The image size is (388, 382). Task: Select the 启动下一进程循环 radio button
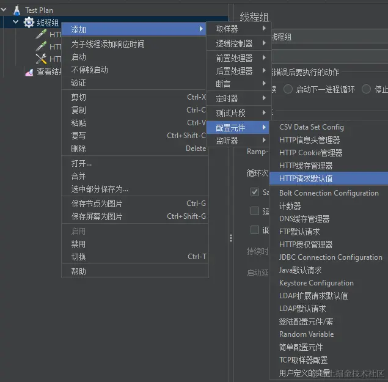coord(288,89)
